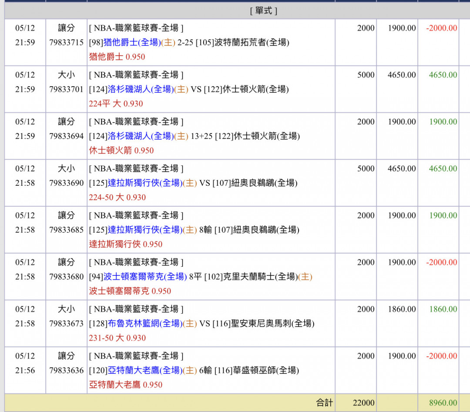Click 華盛頓巫師(全場) team name
The height and width of the screenshot is (412, 470).
(x=266, y=370)
